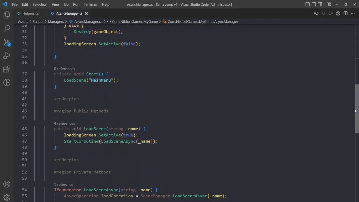Open the Extensions view
Viewport: 359px width, 202px height.
(x=7, y=69)
